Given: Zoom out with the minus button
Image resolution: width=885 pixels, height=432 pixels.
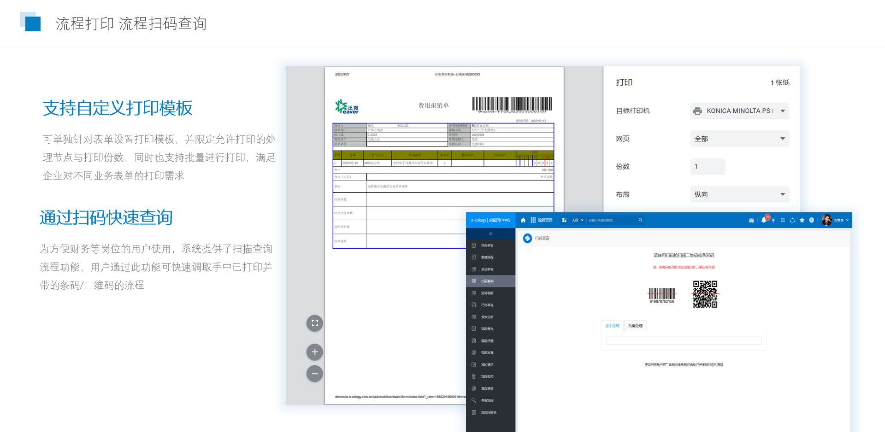Looking at the screenshot, I should pyautogui.click(x=315, y=374).
